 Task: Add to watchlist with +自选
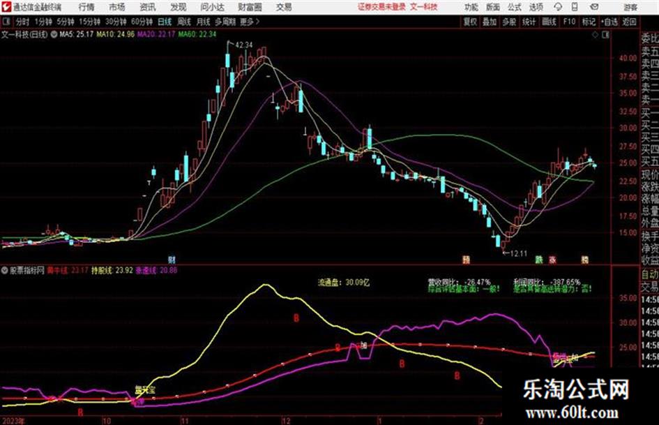point(609,22)
